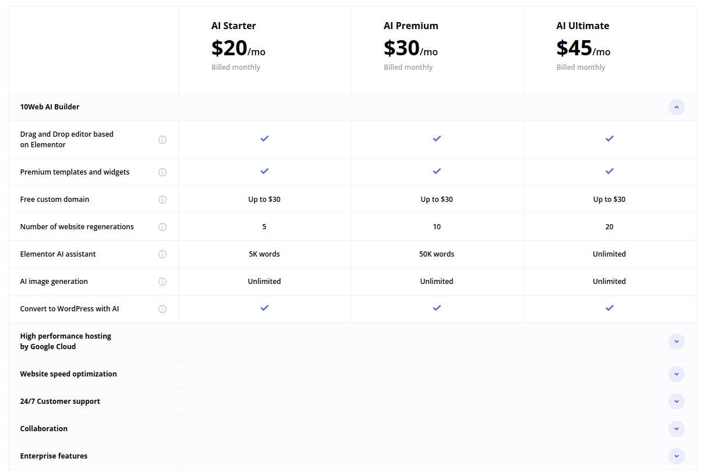Image resolution: width=704 pixels, height=476 pixels.
Task: Click the $45/mo price of AI Ultimate
Action: pos(583,48)
